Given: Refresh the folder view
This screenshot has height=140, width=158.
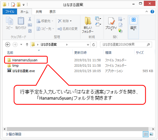Looking at the screenshot, I should click(x=93, y=45).
